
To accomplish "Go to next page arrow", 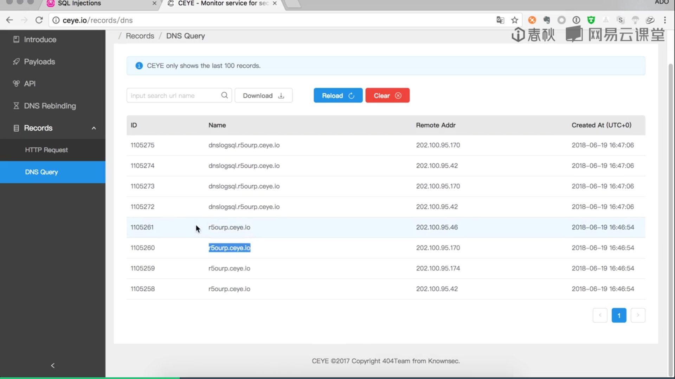I will pyautogui.click(x=638, y=315).
